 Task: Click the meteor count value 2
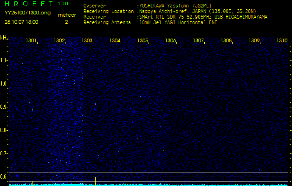66,21
